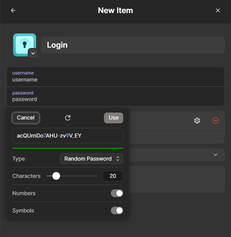The image size is (231, 237).
Task: Click the back arrow icon
Action: tap(13, 10)
